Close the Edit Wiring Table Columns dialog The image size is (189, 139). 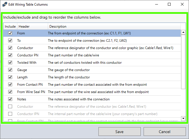coord(182,4)
